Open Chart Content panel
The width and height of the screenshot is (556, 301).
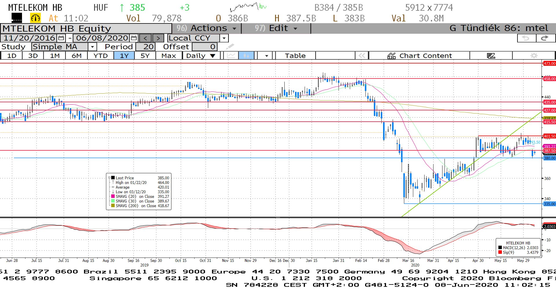pyautogui.click(x=419, y=55)
